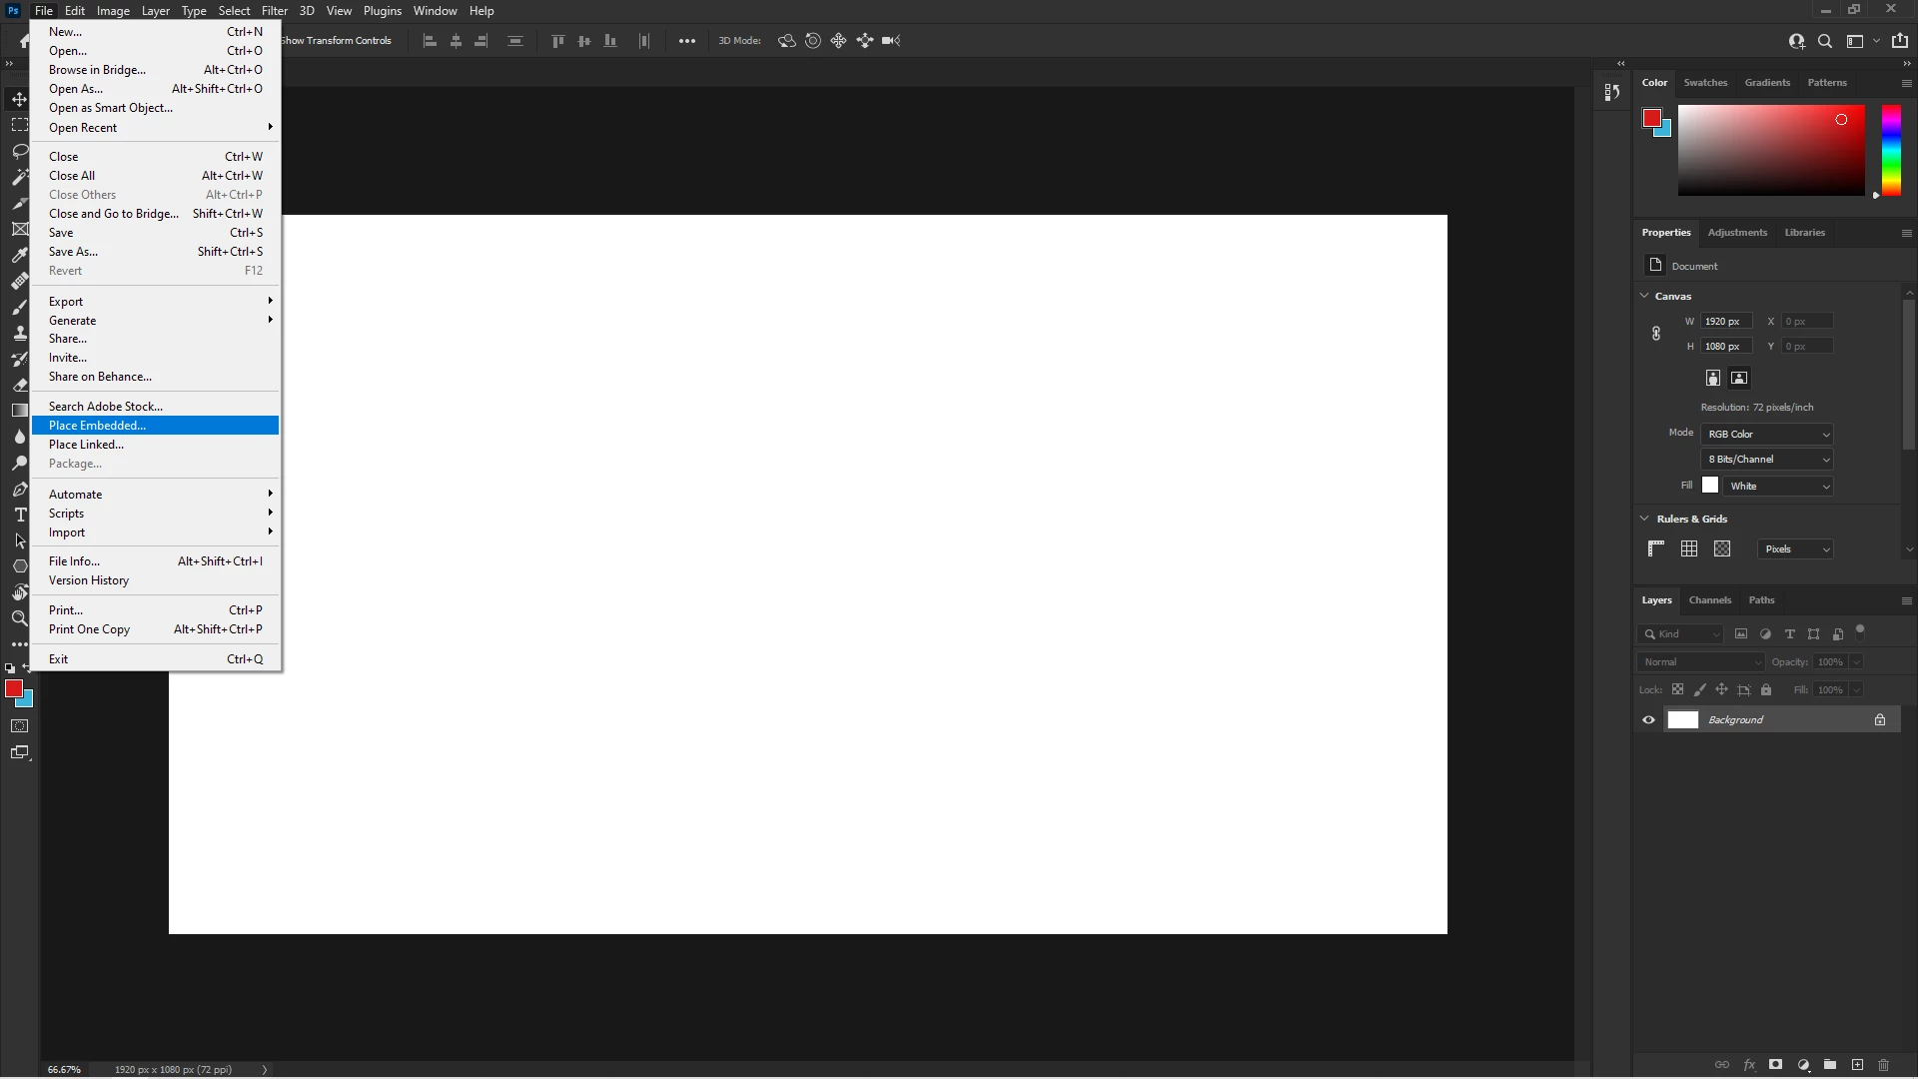Viewport: 1918px width, 1079px height.
Task: Click Save As... in the File menu
Action: (73, 252)
